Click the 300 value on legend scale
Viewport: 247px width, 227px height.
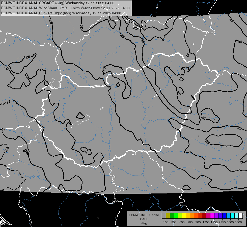(174, 222)
